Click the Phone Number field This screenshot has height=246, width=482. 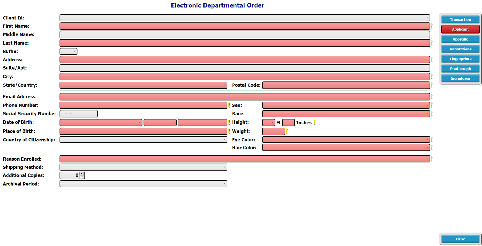coord(143,105)
